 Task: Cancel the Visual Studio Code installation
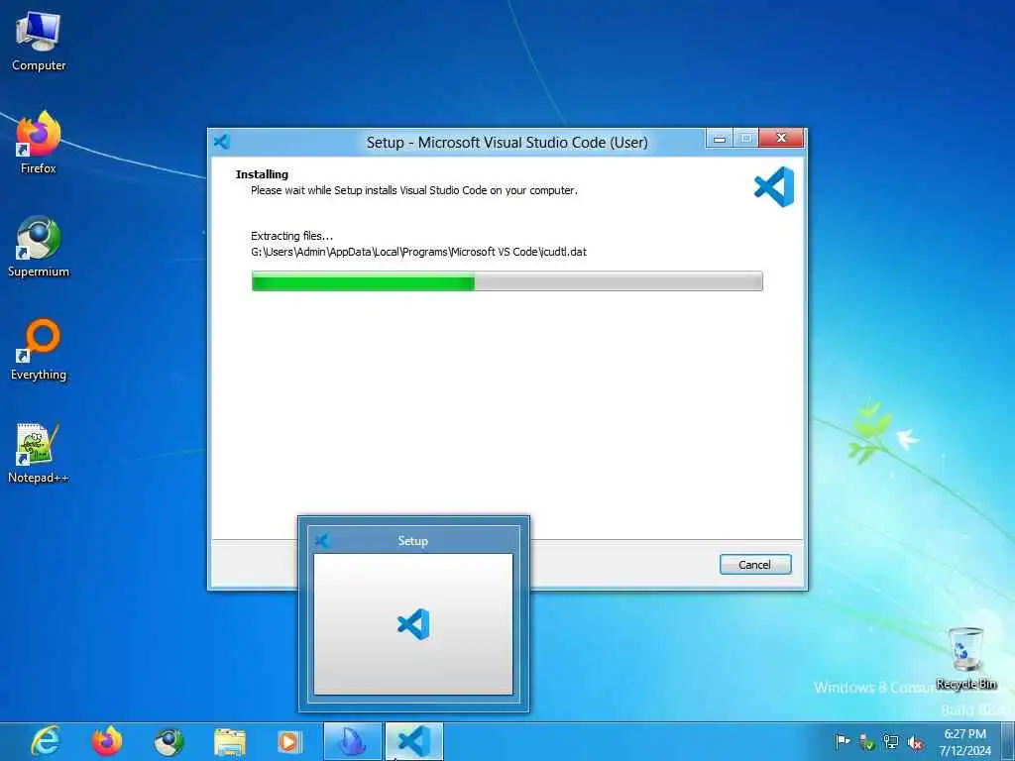point(754,564)
